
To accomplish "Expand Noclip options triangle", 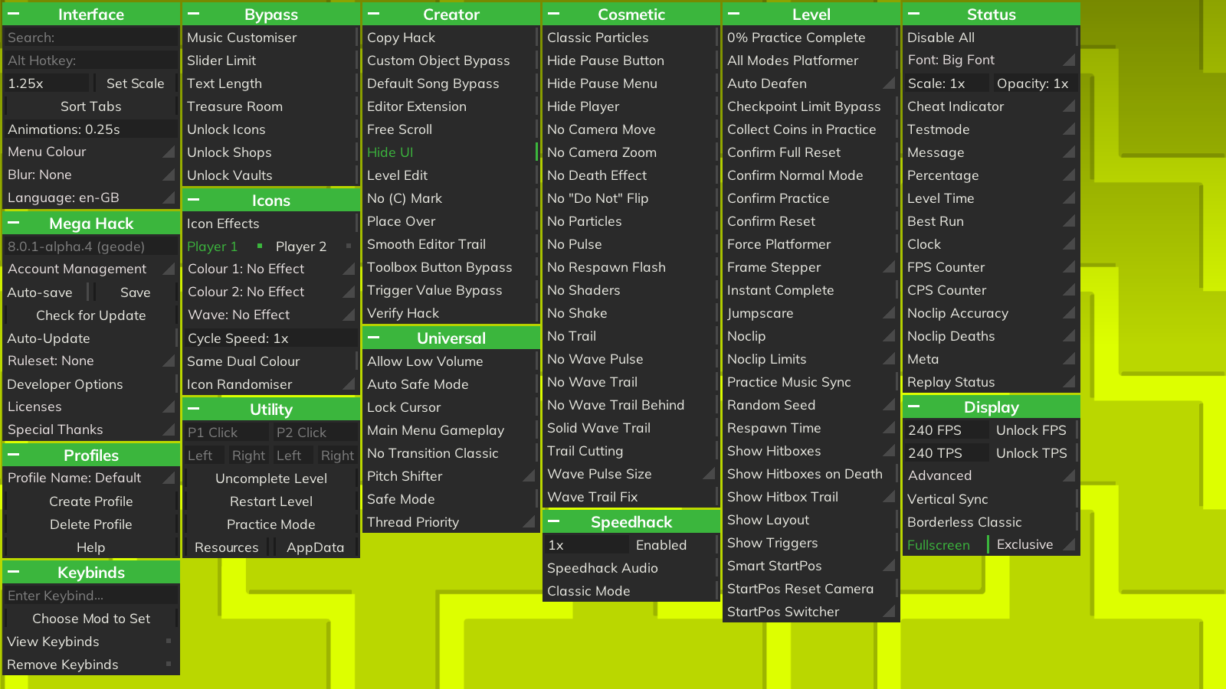I will click(889, 336).
